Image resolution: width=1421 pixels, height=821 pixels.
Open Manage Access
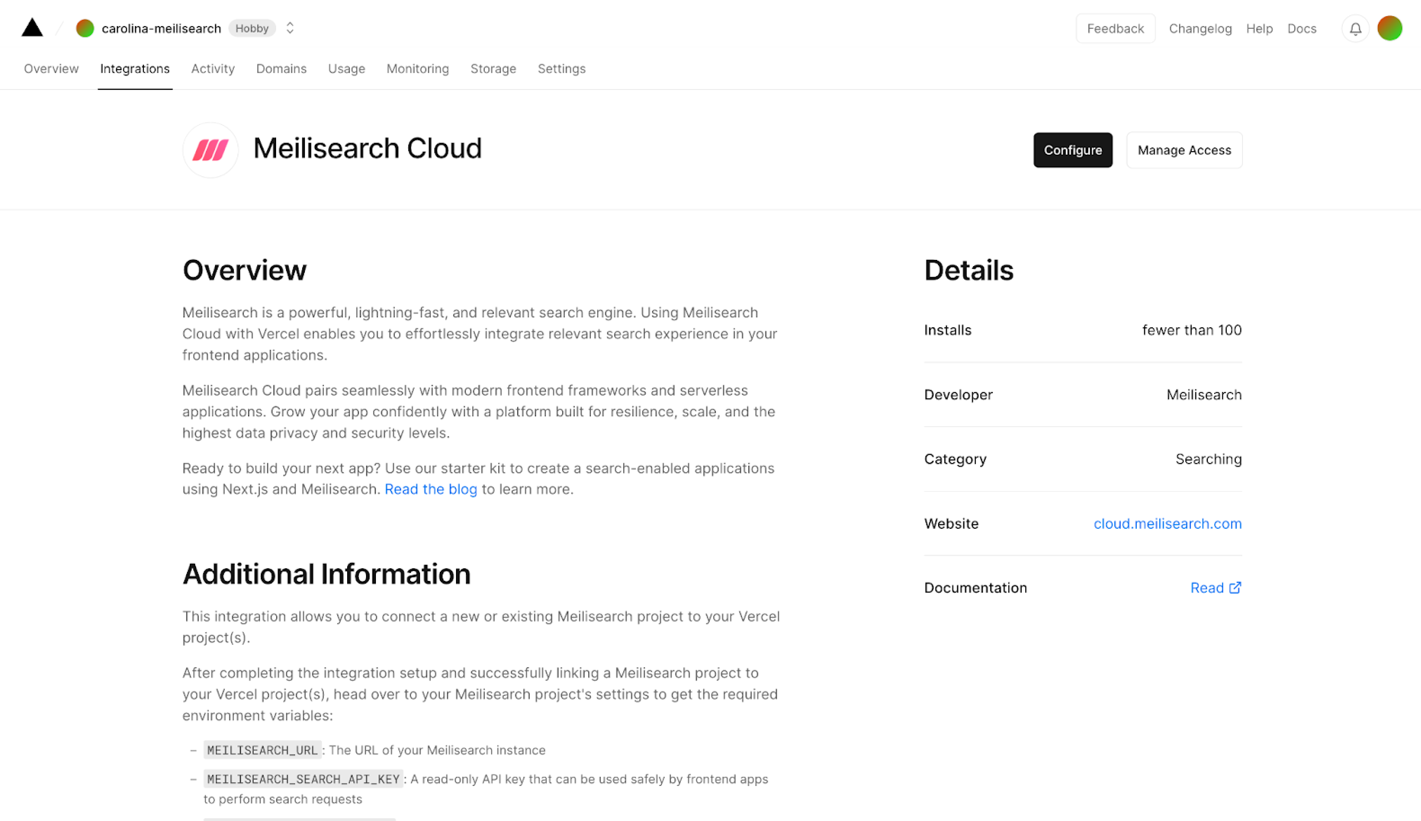[x=1184, y=149]
